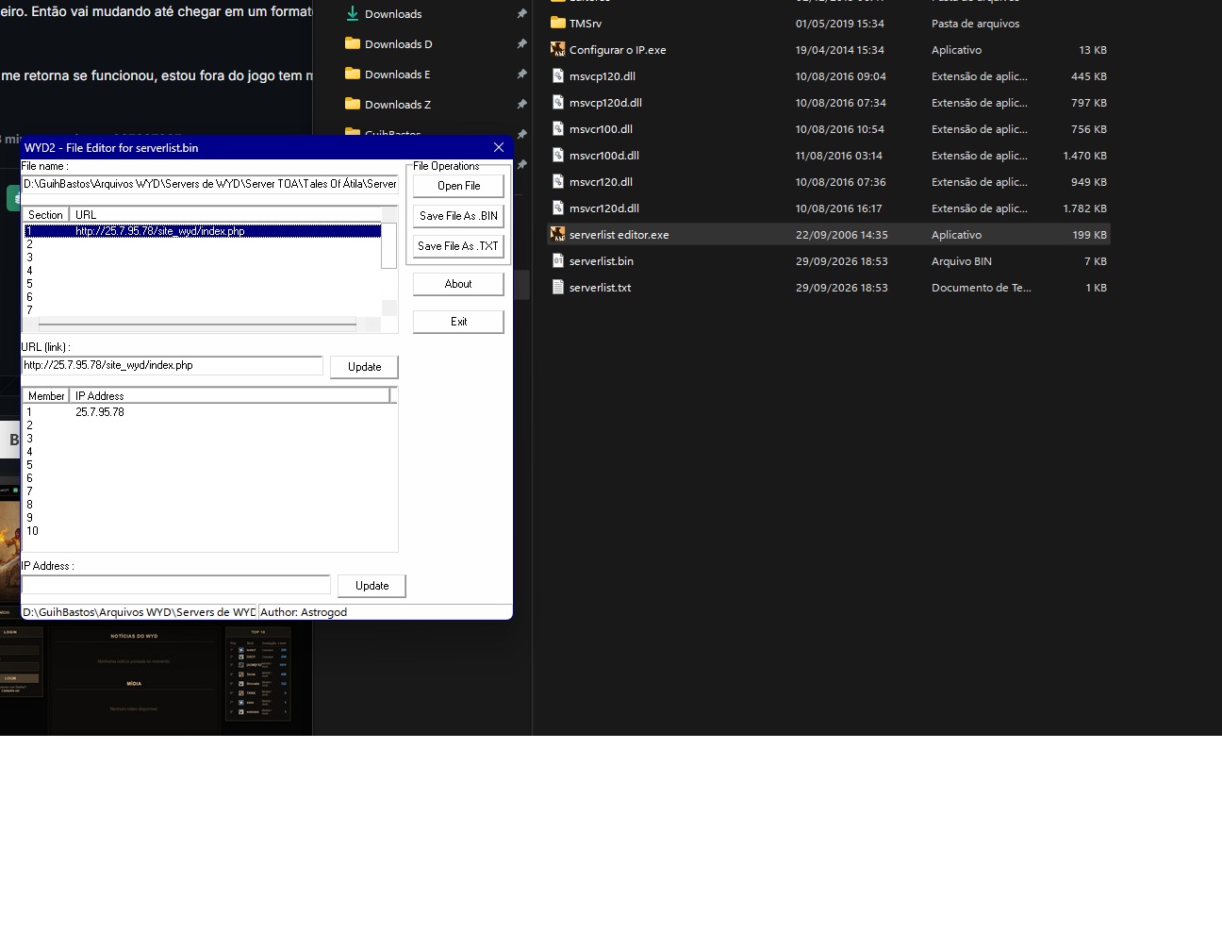Click the type 'Arquivo BIN'
The height and width of the screenshot is (932, 1222).
pyautogui.click(x=962, y=261)
